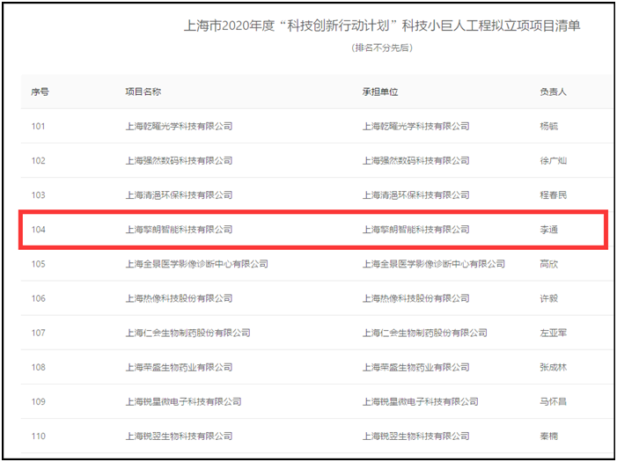This screenshot has width=617, height=462.
Task: Click row 102 project name "上海强然数码科技有限公司"
Action: pyautogui.click(x=179, y=160)
